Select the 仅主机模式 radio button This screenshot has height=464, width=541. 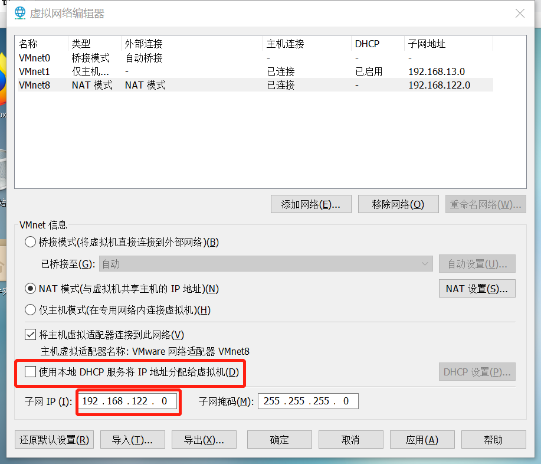pos(30,310)
